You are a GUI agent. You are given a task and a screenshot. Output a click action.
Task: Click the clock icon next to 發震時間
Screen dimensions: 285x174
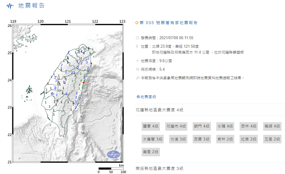137,38
